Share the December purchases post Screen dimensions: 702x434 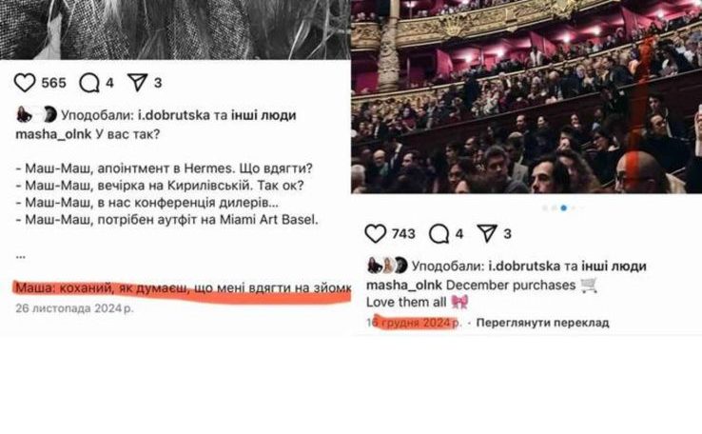[x=487, y=233]
